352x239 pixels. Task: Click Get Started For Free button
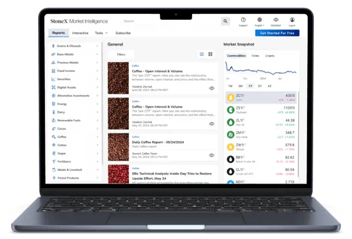click(x=277, y=33)
